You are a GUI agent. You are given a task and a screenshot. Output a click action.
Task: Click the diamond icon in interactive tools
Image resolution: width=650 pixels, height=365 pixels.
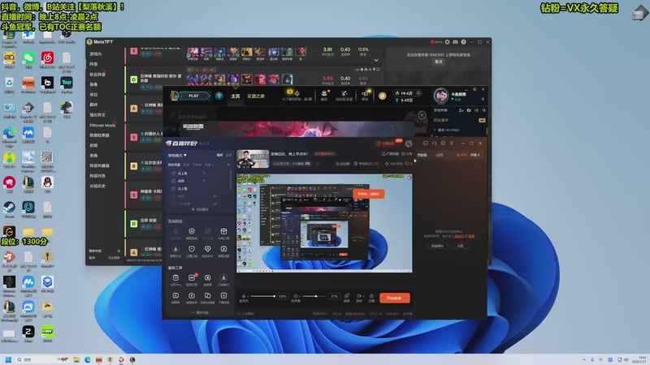207,249
